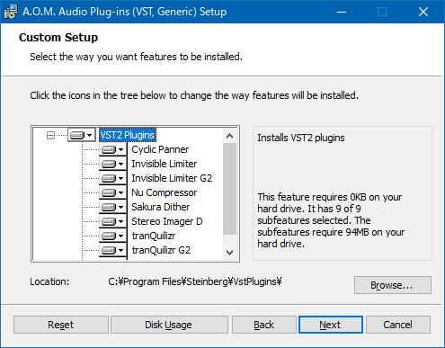Open install options dropdown for Invisible Limiter
Viewport: 445px width, 348px height.
tap(113, 164)
